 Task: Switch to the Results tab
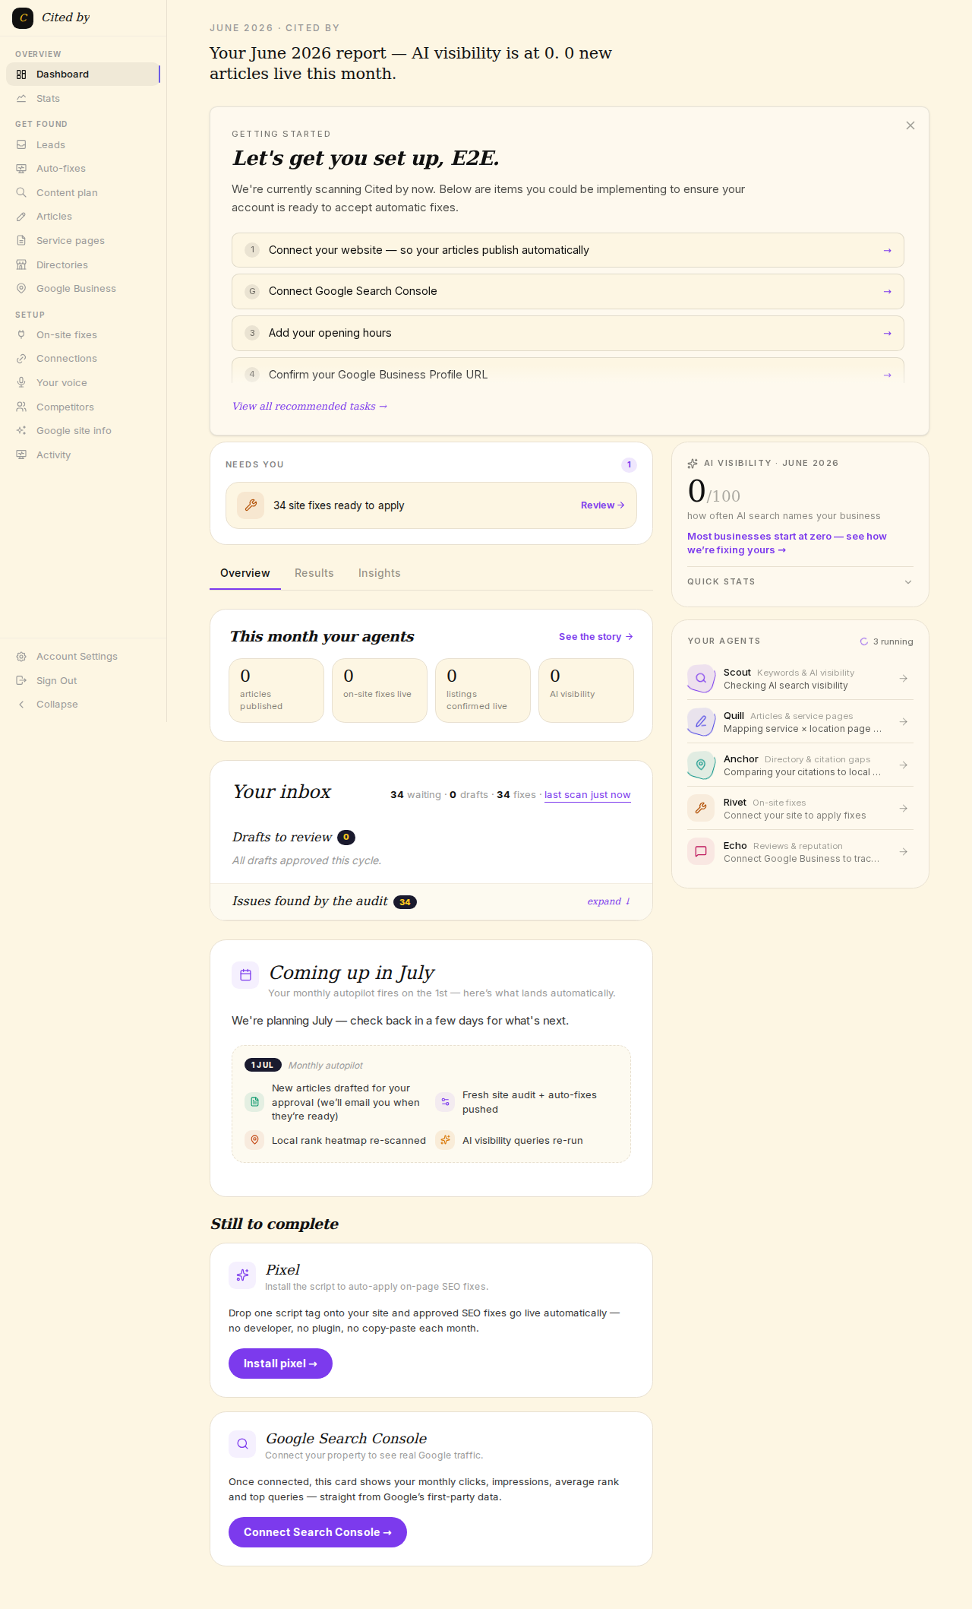click(314, 573)
